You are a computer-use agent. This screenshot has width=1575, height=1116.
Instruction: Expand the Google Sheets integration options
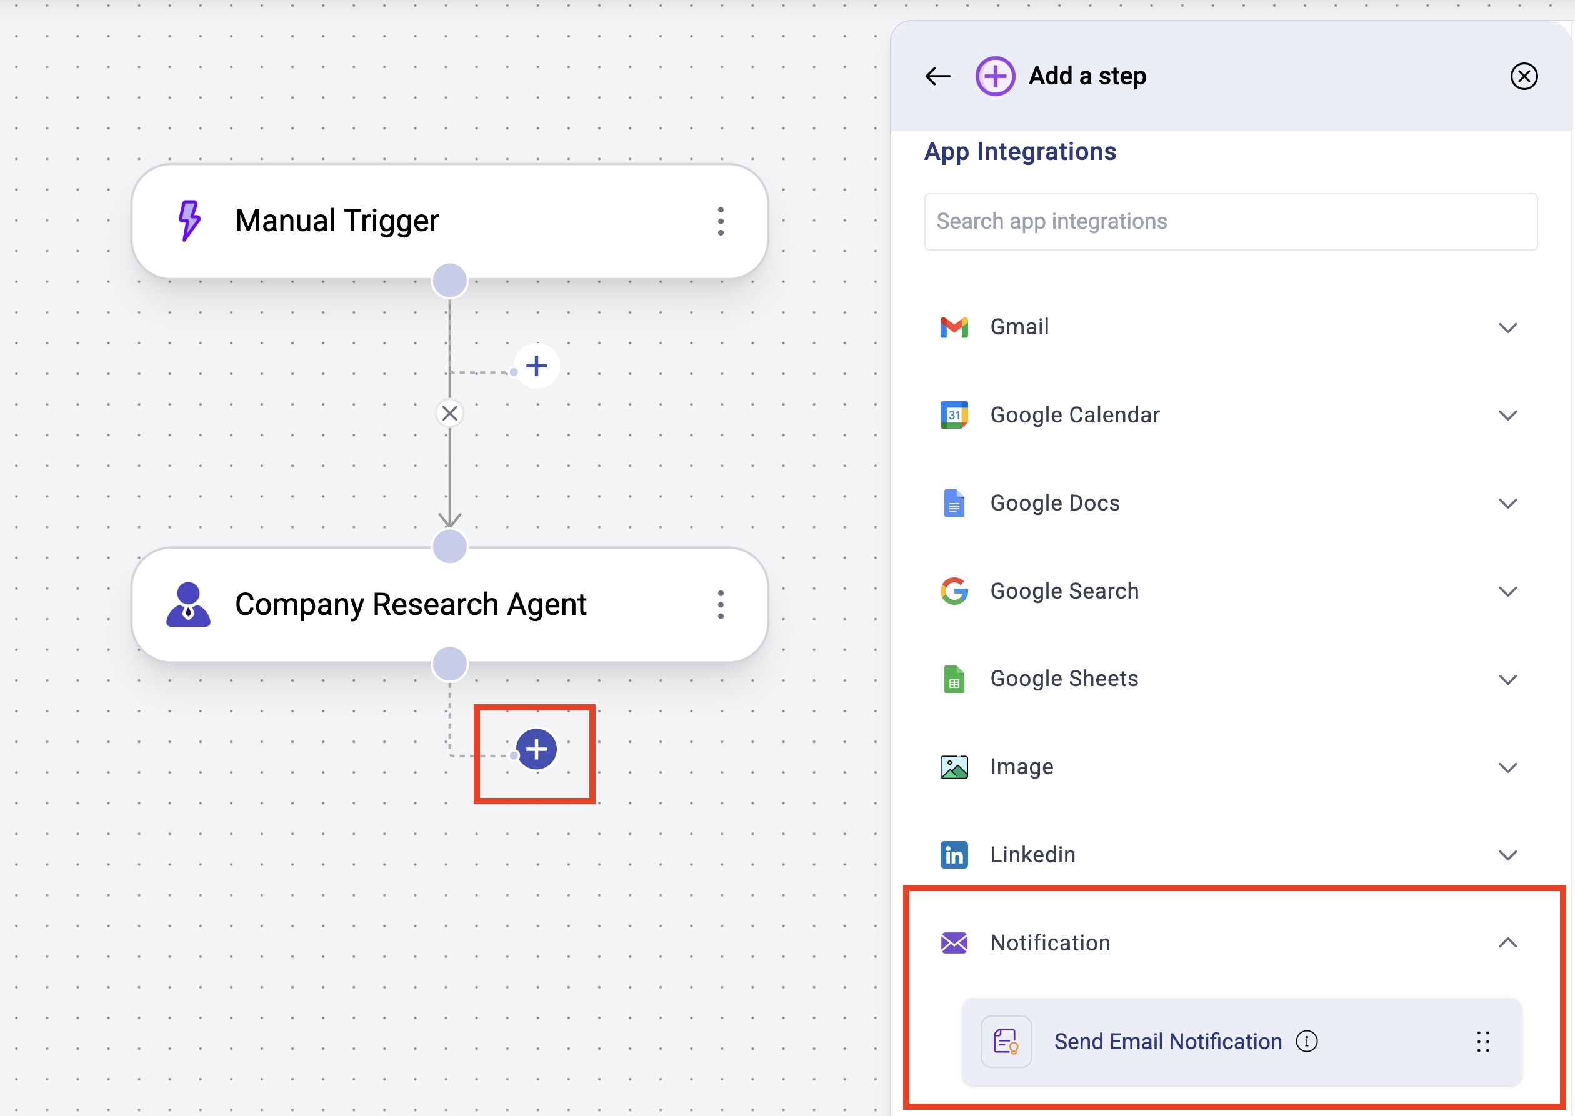tap(1508, 678)
